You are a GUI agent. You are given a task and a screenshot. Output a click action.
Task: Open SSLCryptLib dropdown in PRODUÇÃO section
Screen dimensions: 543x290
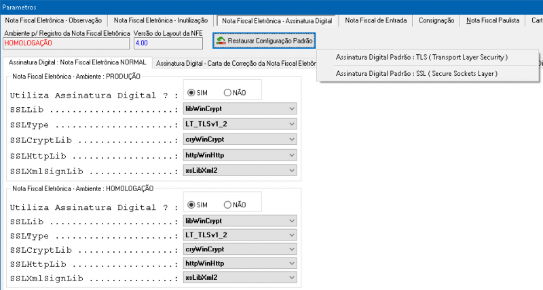pos(240,140)
